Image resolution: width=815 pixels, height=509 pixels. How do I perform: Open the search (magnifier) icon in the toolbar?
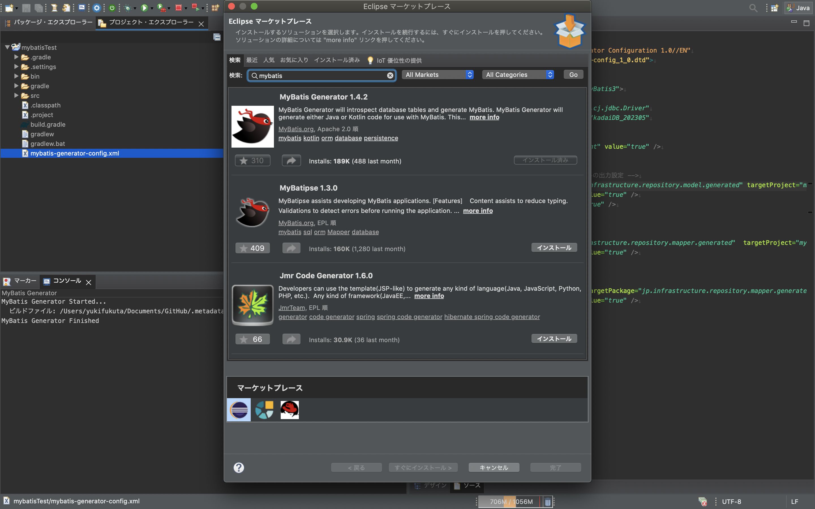click(x=753, y=8)
